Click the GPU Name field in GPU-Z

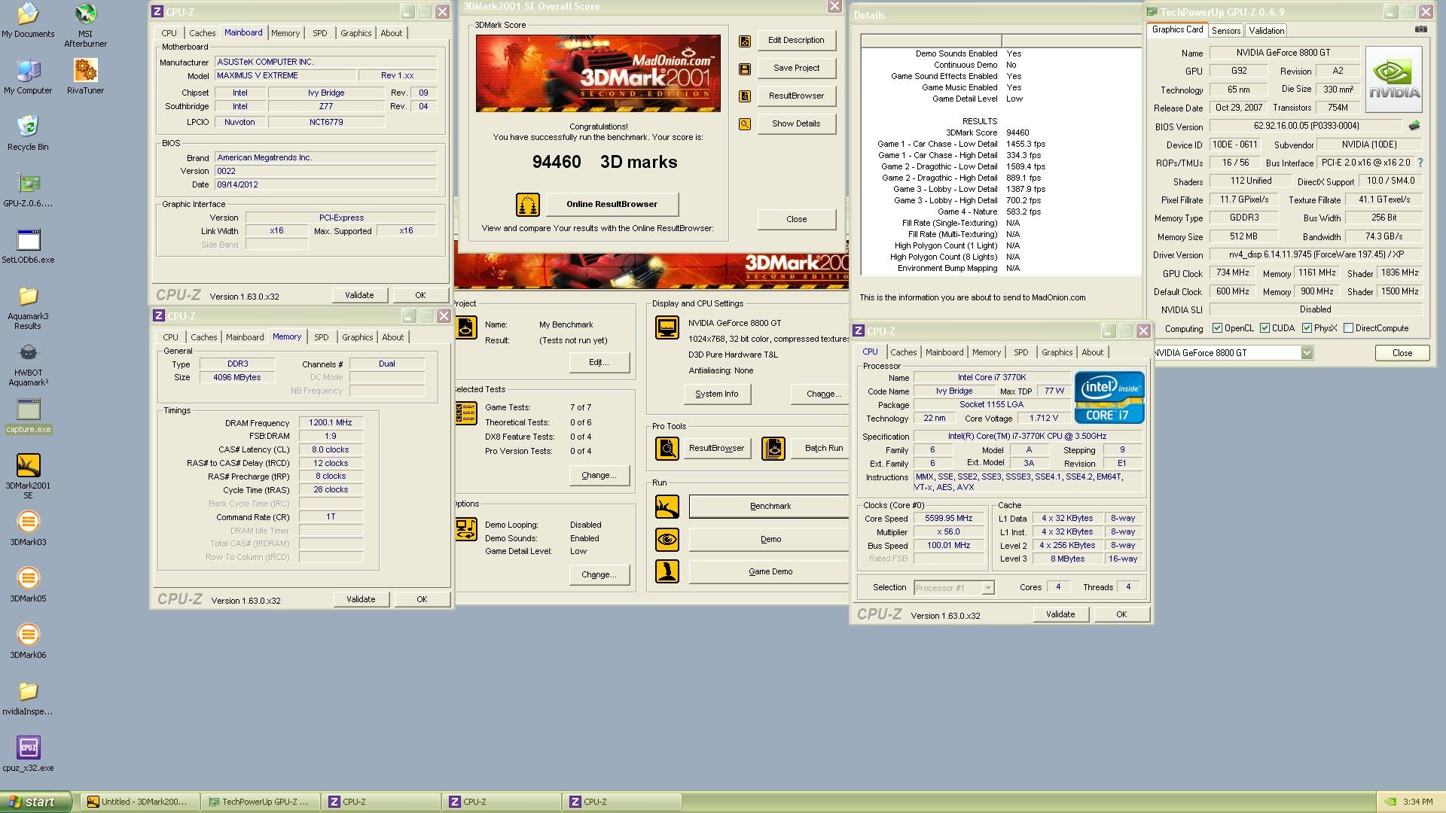[x=1283, y=53]
